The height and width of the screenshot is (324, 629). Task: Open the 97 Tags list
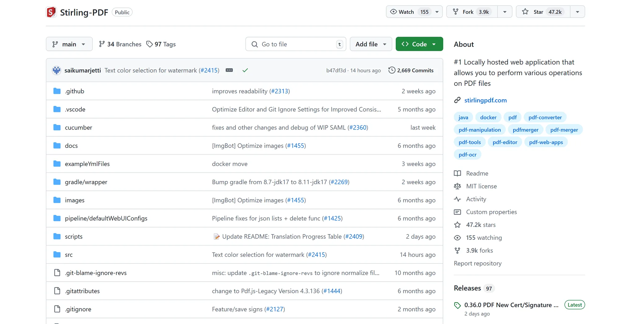(161, 44)
